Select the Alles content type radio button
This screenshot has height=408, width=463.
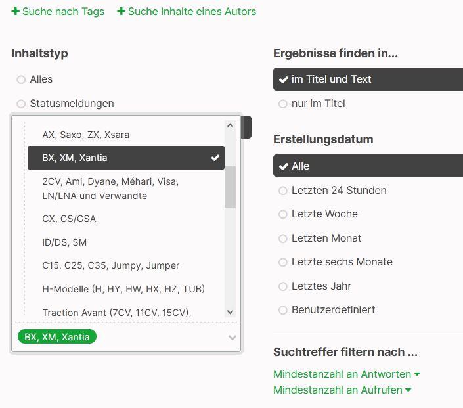(21, 79)
